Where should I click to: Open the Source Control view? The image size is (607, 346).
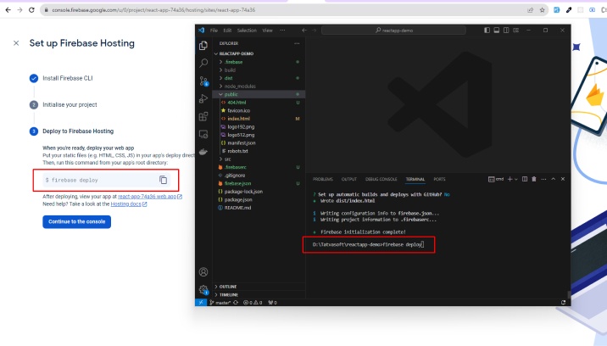[x=203, y=81]
